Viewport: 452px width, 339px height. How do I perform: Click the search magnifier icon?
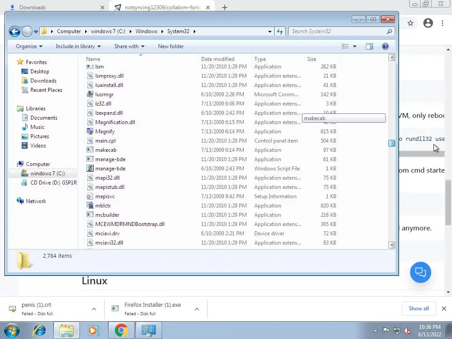coord(389,31)
